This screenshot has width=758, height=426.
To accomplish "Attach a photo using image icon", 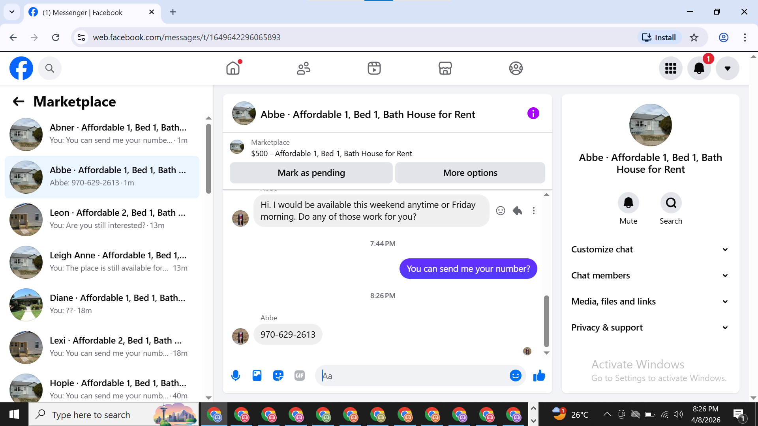I will 257,376.
